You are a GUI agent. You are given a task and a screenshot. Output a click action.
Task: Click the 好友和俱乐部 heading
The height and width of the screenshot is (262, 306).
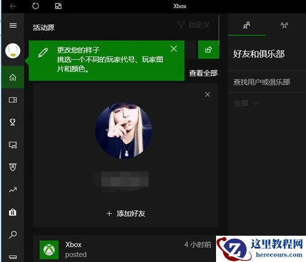(259, 54)
